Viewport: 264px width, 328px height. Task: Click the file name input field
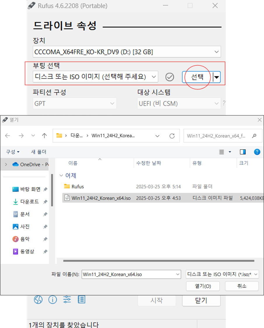pos(131,274)
